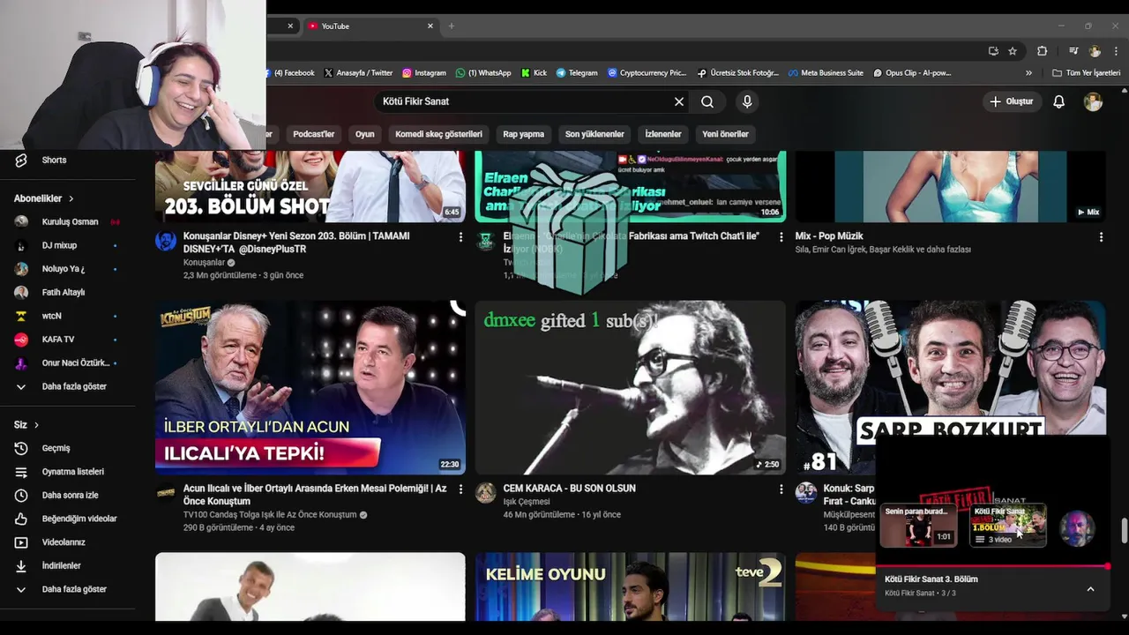1129x635 pixels.
Task: Select Komedi skeç gösterileri filter chip
Action: [438, 134]
